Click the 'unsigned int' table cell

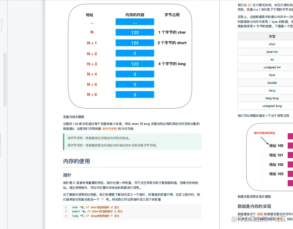click(272, 67)
